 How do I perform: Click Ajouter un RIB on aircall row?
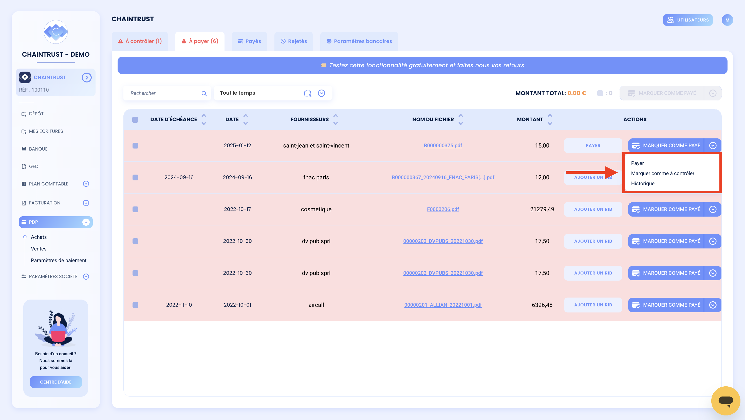click(x=593, y=305)
